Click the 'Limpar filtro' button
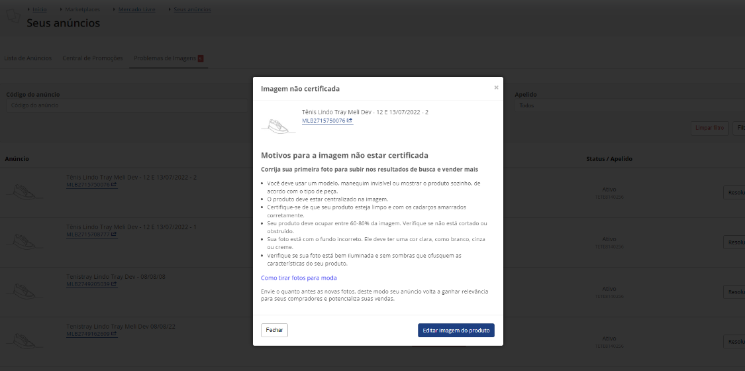Viewport: 745px width, 371px height. [x=709, y=129]
